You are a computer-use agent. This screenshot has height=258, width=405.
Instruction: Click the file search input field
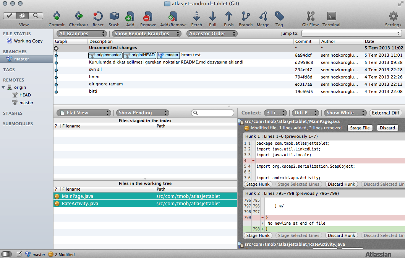(x=212, y=113)
